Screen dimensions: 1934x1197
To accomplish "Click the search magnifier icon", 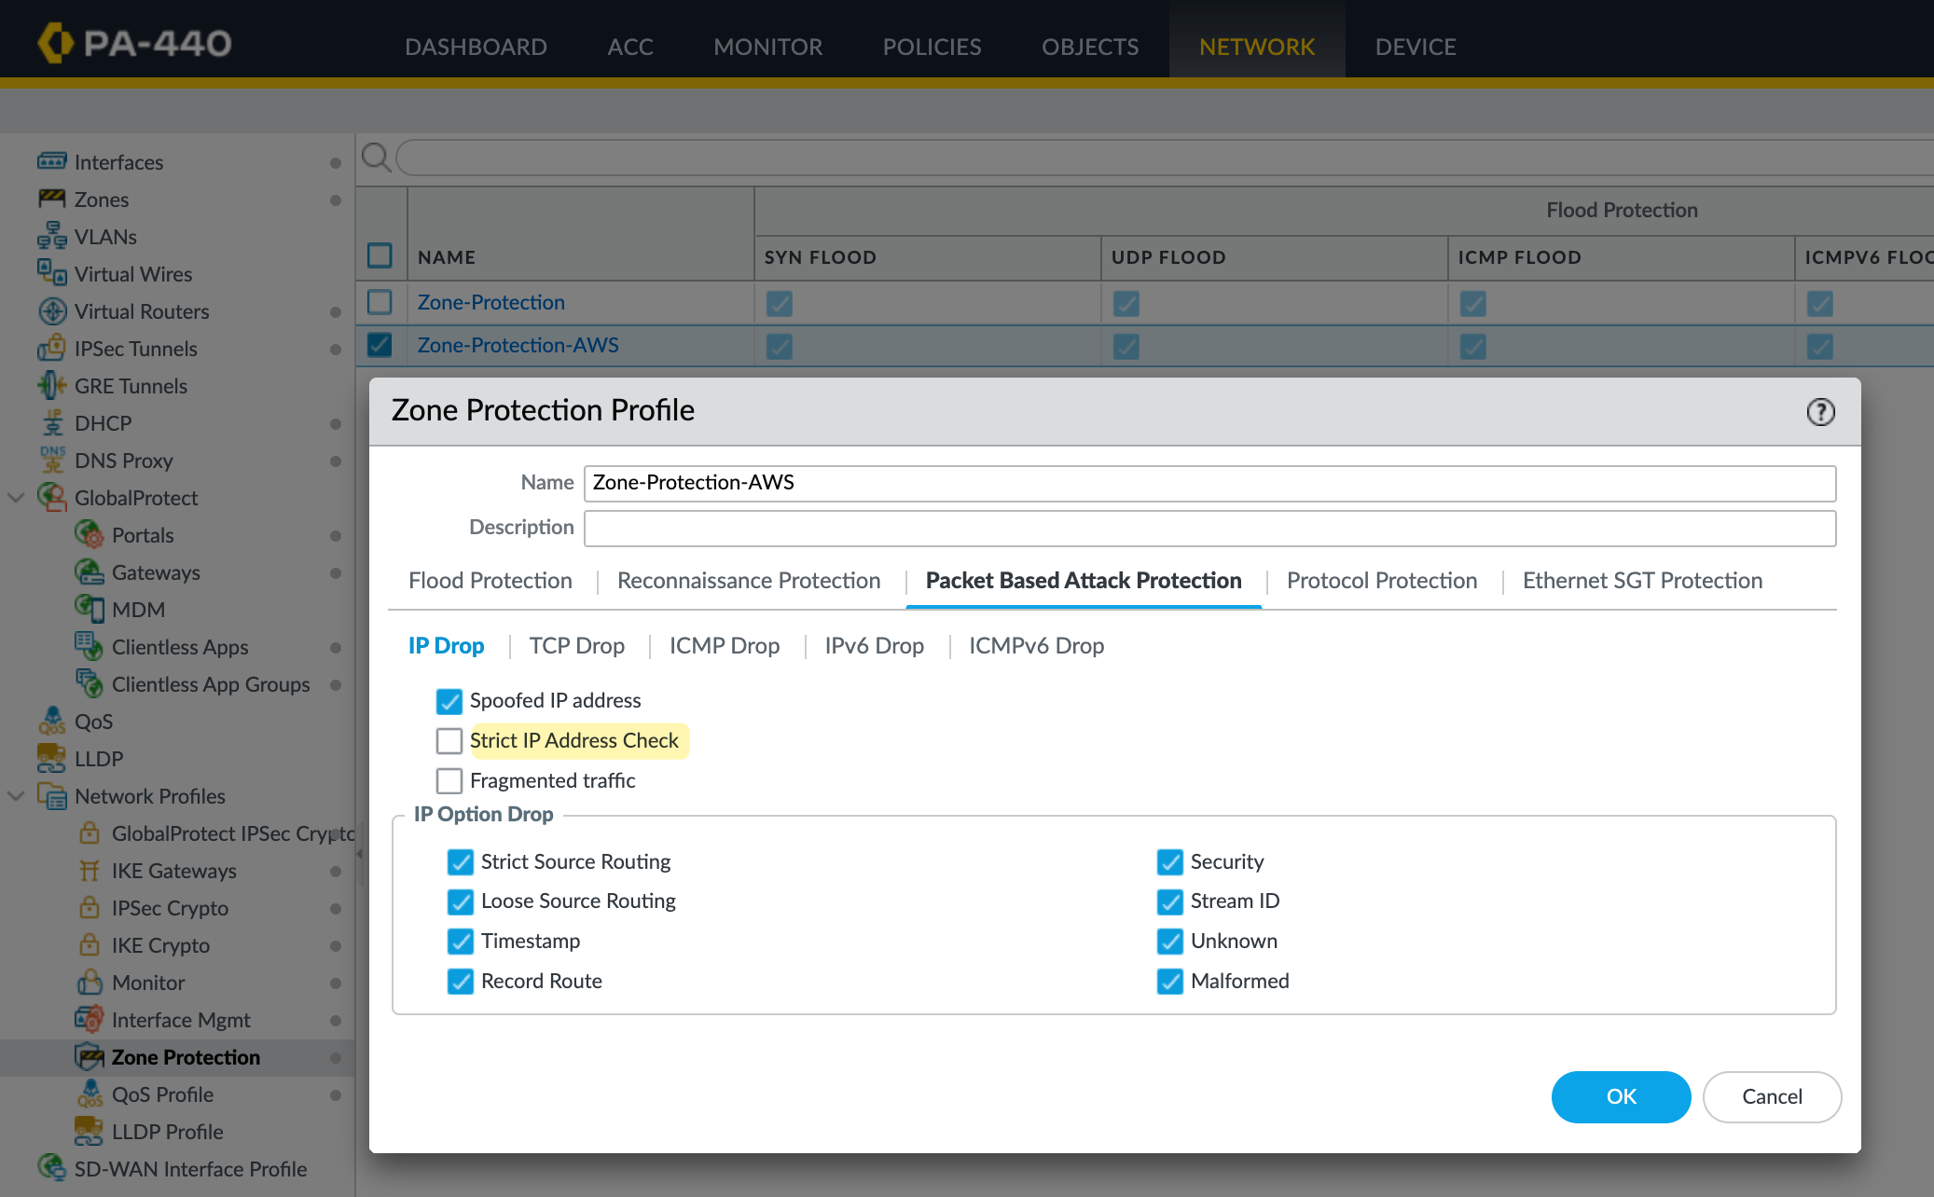I will 376,157.
